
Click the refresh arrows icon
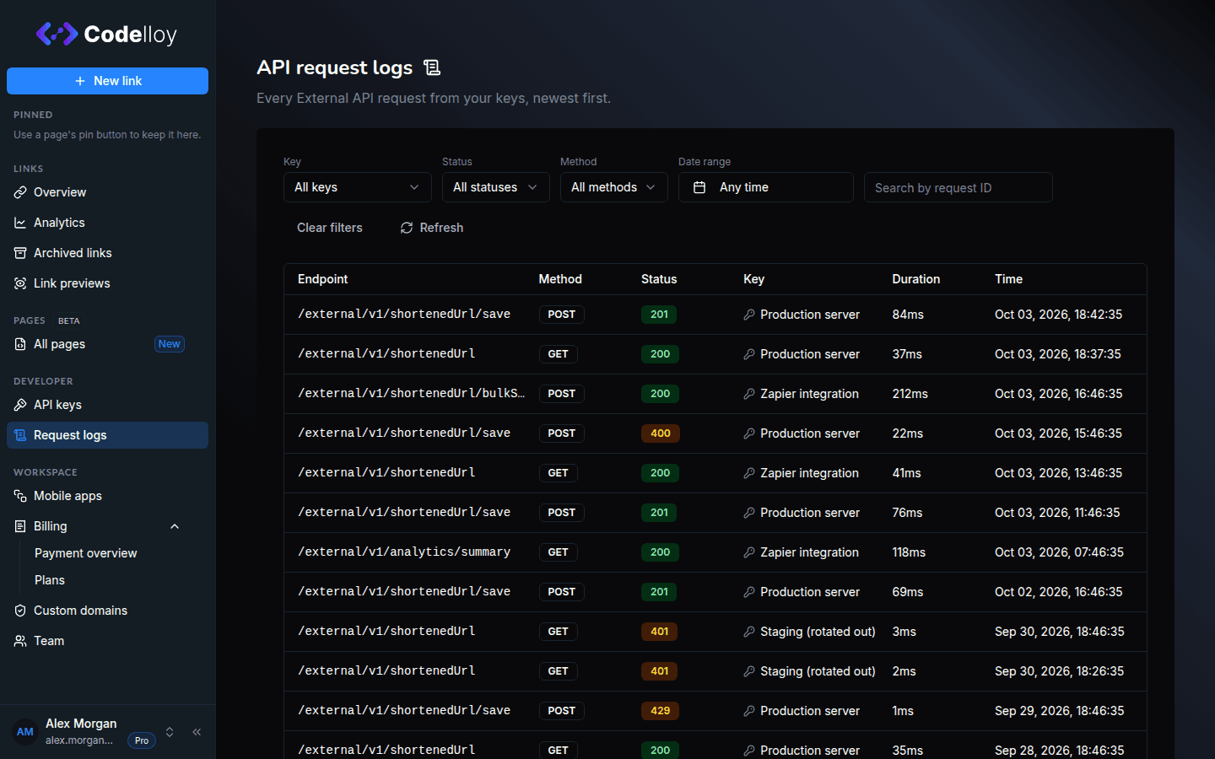pos(407,228)
